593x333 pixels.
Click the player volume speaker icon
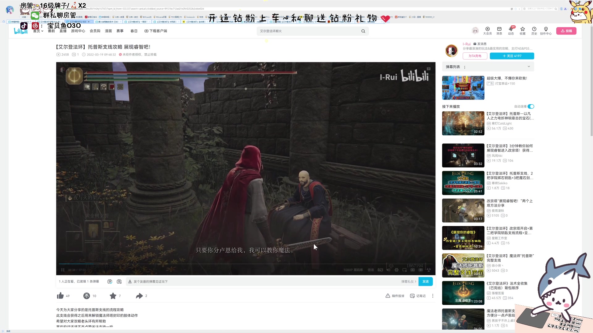click(x=389, y=270)
